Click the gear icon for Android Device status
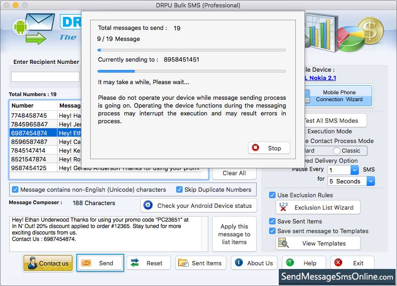This screenshot has height=286, width=397. [148, 206]
